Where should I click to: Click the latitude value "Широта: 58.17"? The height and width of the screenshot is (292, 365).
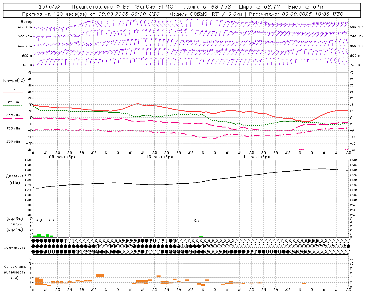[259, 7]
